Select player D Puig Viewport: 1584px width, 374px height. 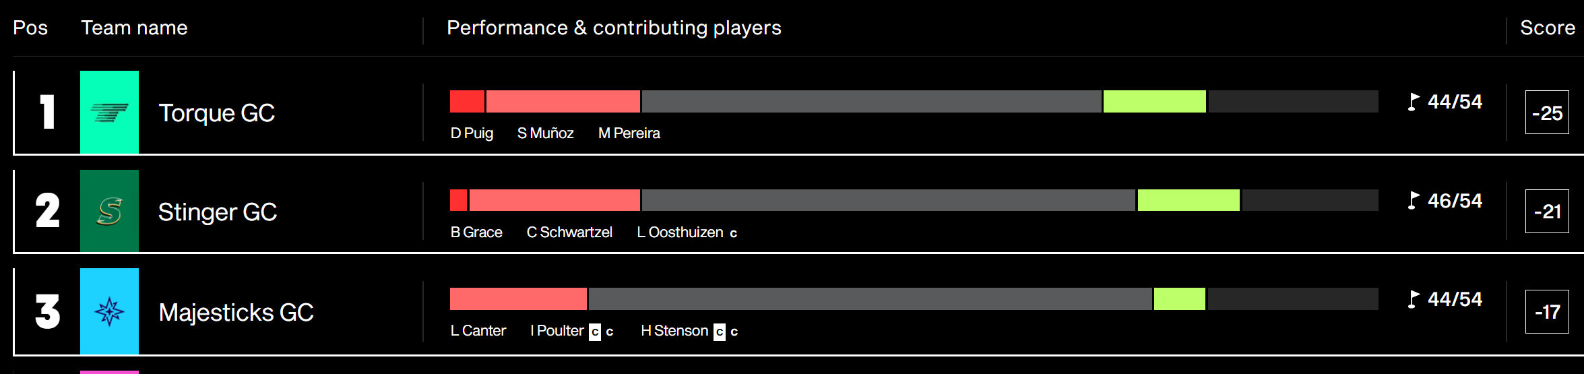point(472,133)
